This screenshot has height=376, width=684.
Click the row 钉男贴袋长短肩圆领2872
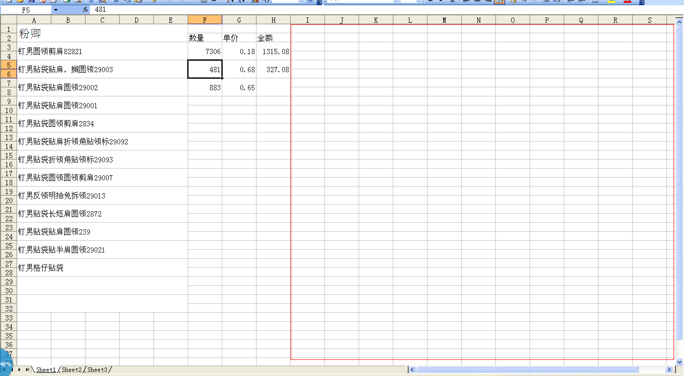click(102, 214)
